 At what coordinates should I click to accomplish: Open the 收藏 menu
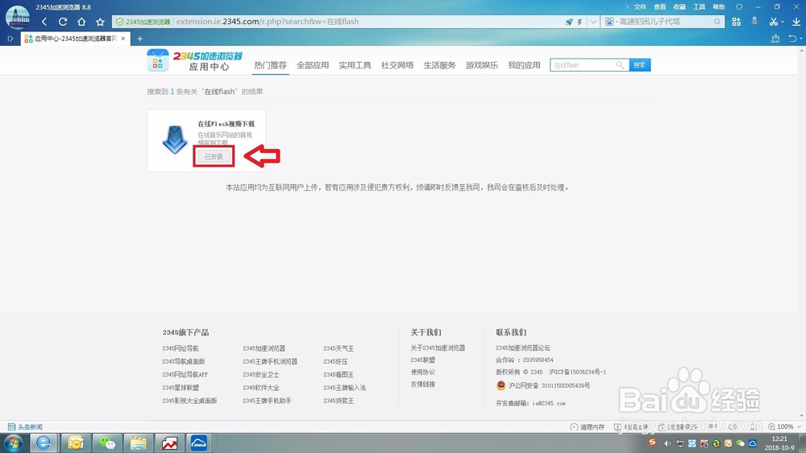click(x=679, y=6)
